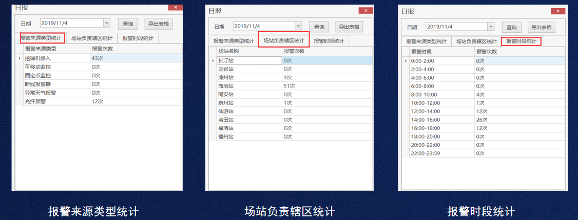Click the row arrow indicator beside 挖掘机侵入
The height and width of the screenshot is (220, 578).
(x=20, y=58)
